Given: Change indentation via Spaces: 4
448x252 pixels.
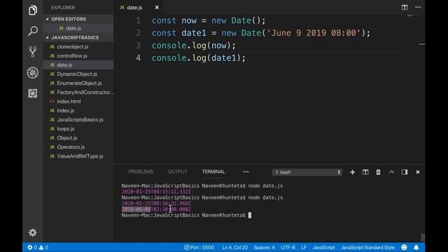Looking at the screenshot, I should click(x=265, y=247).
